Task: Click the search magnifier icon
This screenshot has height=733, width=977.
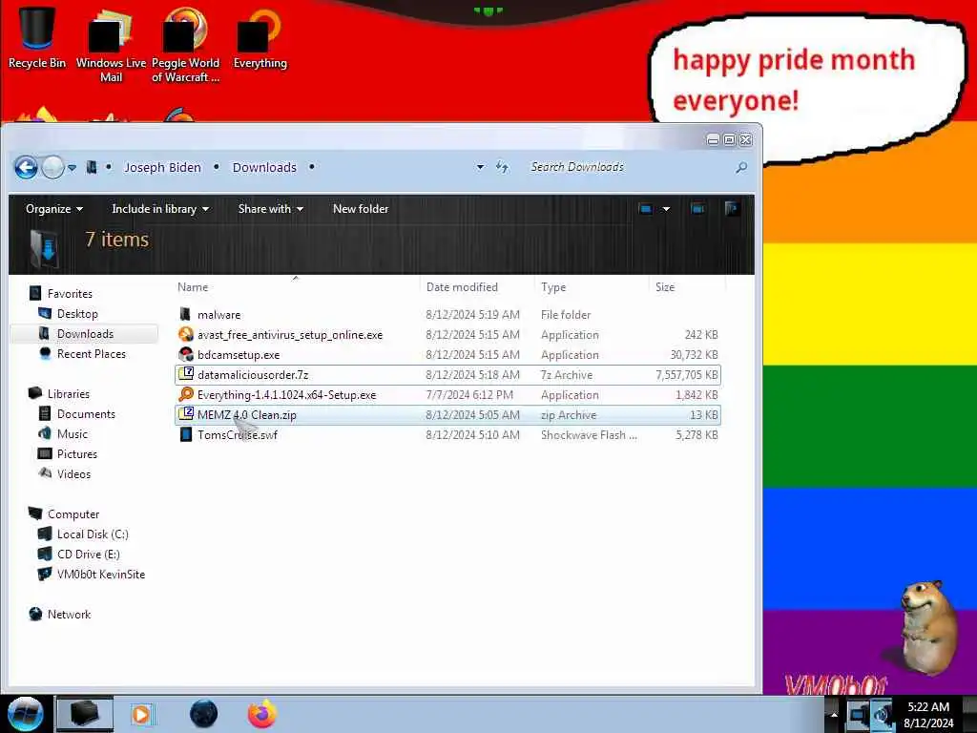Action: pos(740,167)
